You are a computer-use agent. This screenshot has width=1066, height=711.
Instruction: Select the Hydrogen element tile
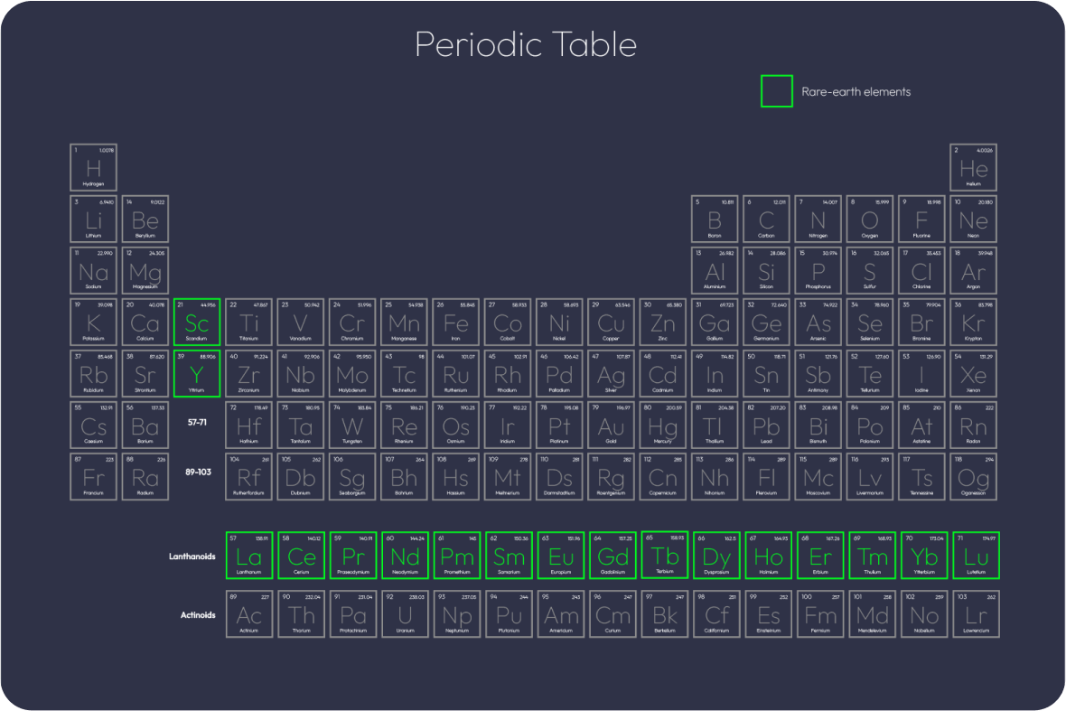[93, 167]
